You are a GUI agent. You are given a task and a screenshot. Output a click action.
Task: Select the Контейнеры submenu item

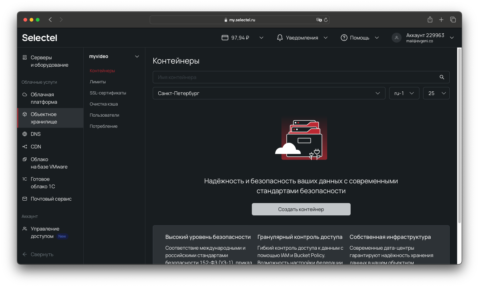tap(102, 71)
